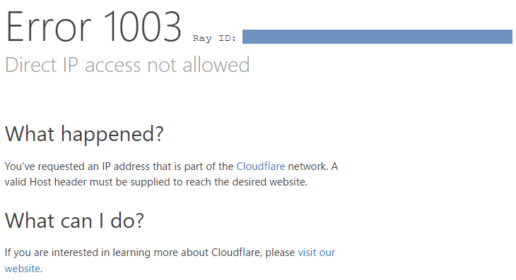Image resolution: width=516 pixels, height=280 pixels.
Task: Click the 'desired website' text
Action: (x=269, y=182)
